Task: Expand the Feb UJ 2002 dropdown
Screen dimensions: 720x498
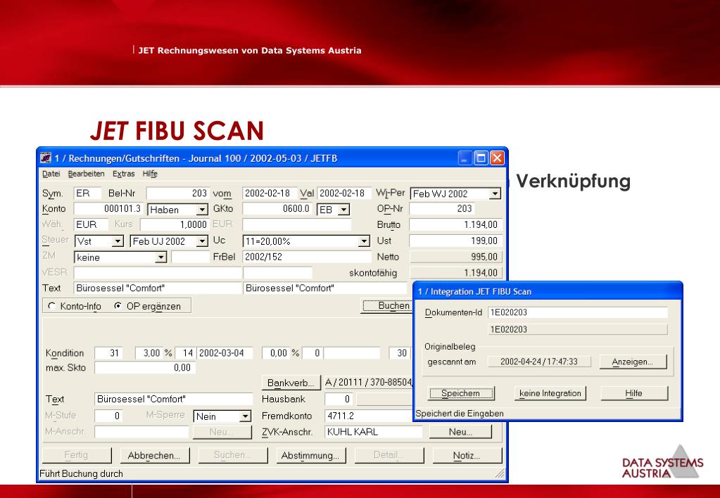Action: click(x=201, y=241)
